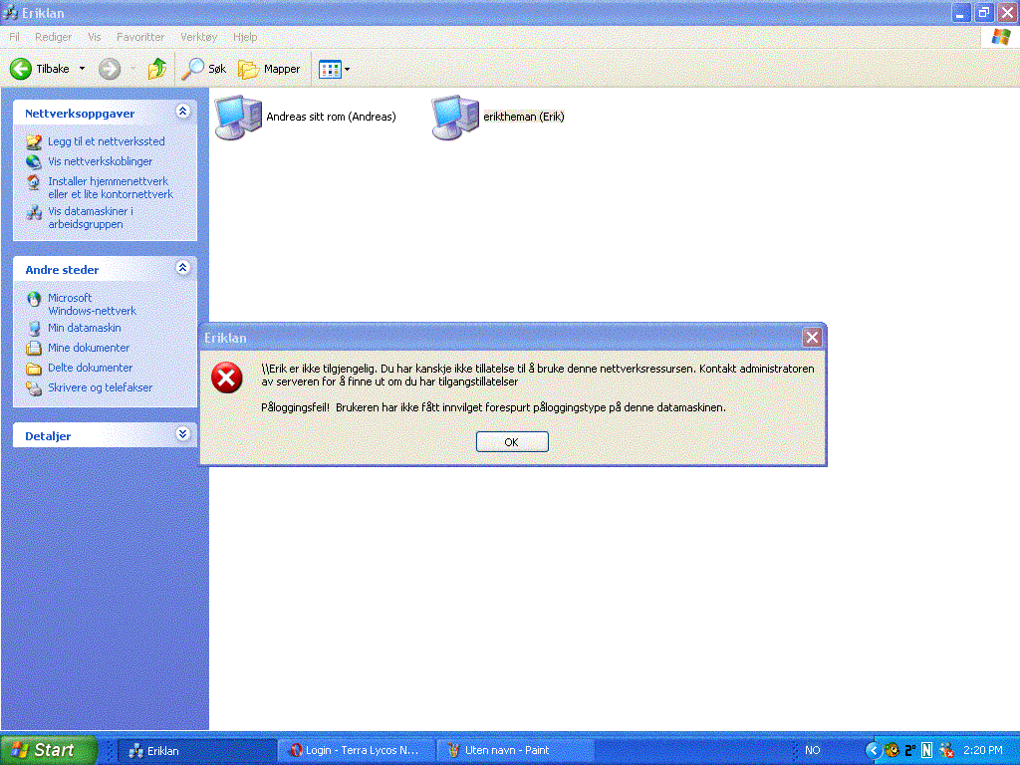Click the Delte dokumenter folder icon
Screen dimensions: 1020x765
click(x=34, y=369)
